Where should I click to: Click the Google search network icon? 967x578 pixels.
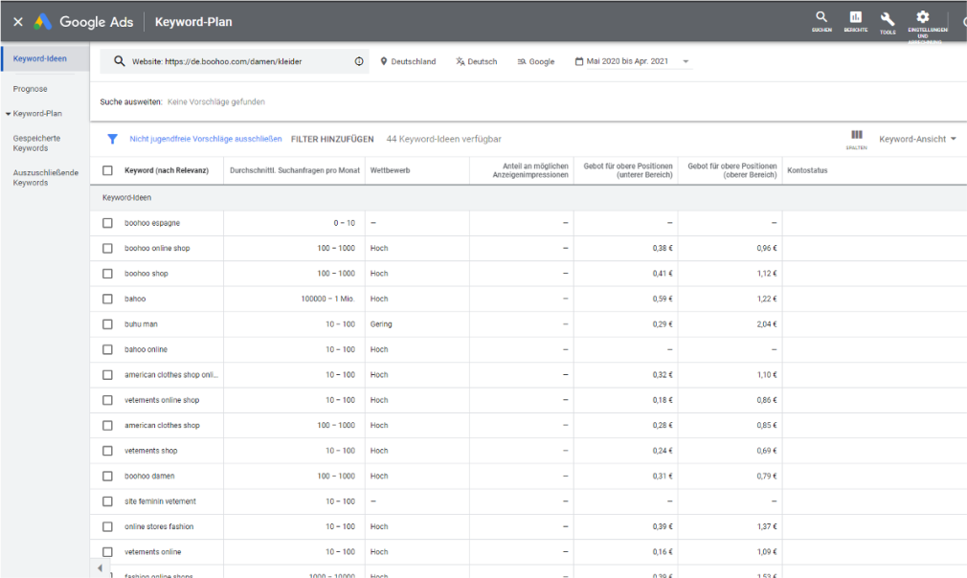point(522,61)
